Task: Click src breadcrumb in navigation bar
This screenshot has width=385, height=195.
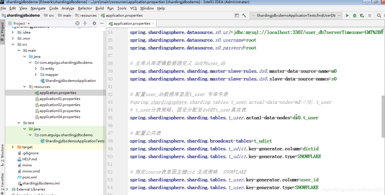Action: 49,15
